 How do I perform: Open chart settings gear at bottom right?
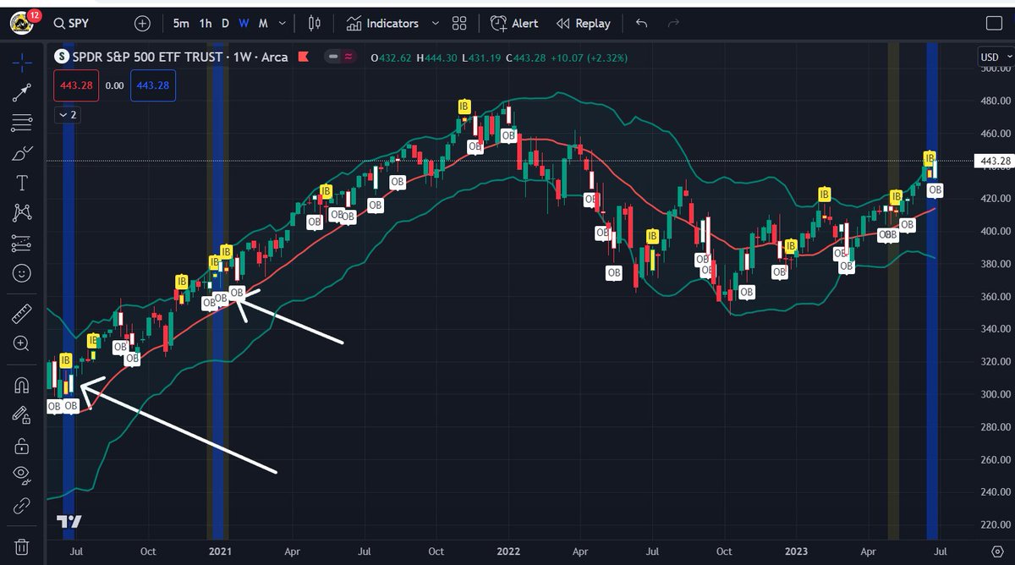click(996, 551)
